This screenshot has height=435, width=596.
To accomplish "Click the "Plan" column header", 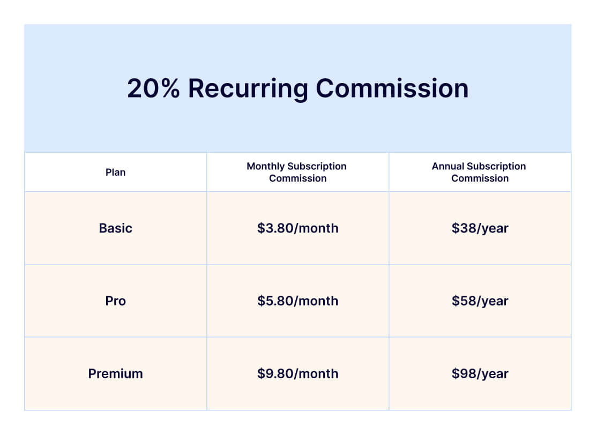I will (x=116, y=172).
